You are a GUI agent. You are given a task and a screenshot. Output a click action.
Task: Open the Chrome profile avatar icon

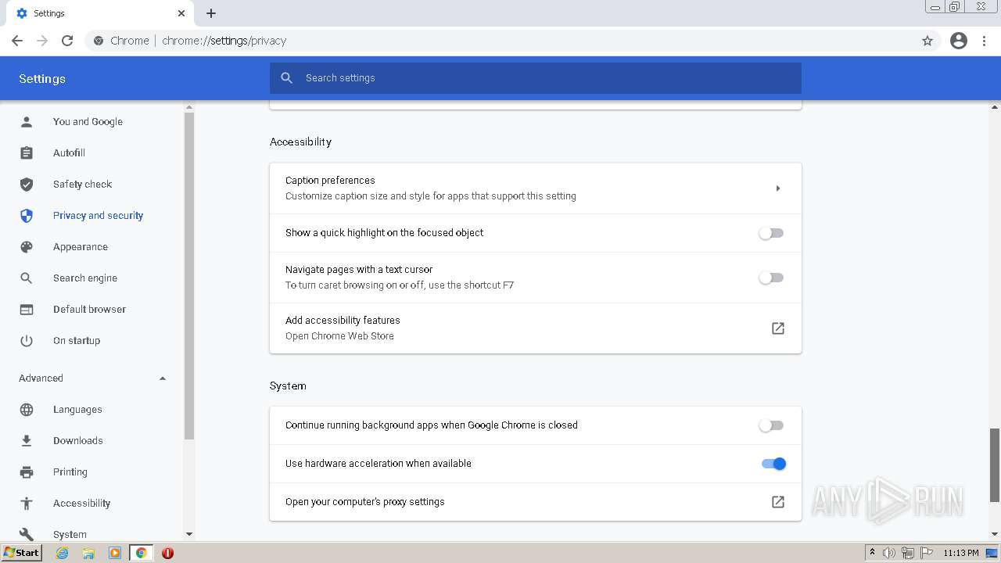(x=959, y=41)
